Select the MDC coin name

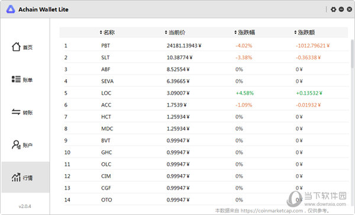[x=107, y=129]
